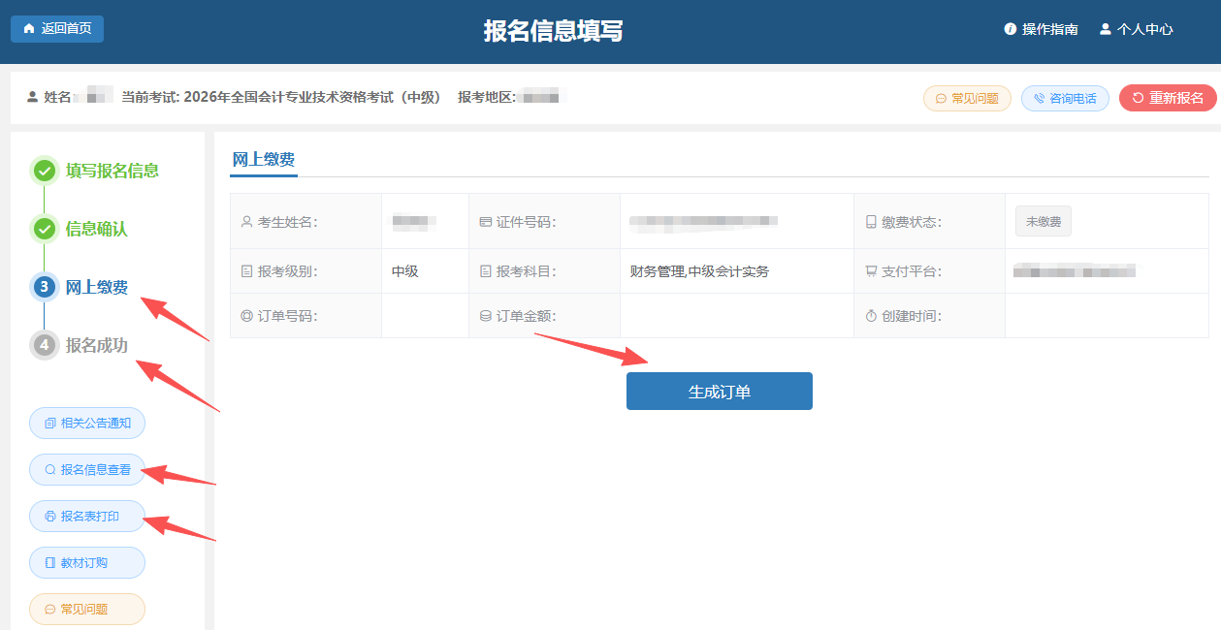Click the red 重新报名 button
This screenshot has width=1221, height=630.
1168,98
